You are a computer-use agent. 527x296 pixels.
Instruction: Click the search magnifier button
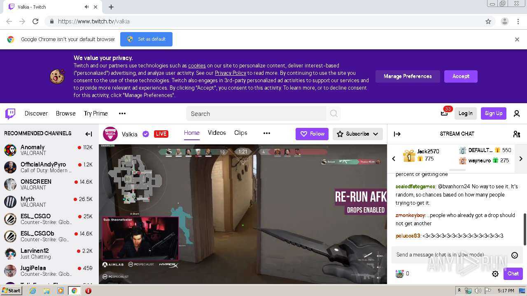pos(334,113)
